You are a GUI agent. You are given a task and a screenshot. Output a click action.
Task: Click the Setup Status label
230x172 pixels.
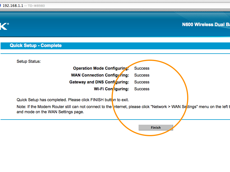tap(29, 61)
